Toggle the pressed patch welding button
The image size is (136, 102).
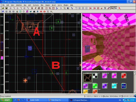[112, 8]
